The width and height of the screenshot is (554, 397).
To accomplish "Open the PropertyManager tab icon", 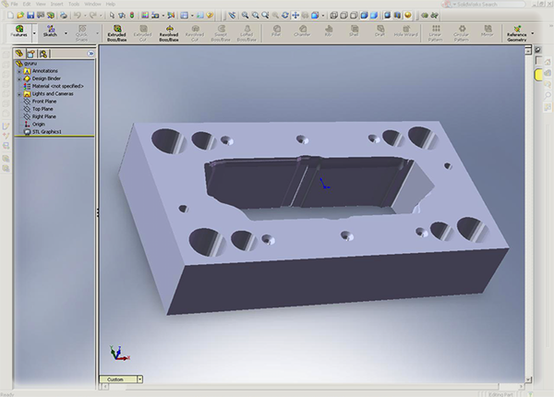I will [31, 54].
